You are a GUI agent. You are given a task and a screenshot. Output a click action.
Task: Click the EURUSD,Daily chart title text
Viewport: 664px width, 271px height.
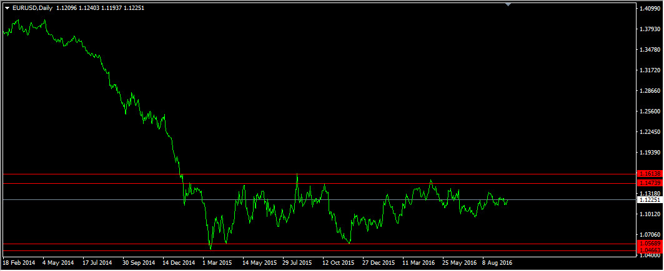[32, 8]
